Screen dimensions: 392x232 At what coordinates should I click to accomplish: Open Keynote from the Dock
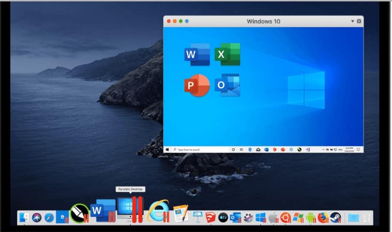[197, 217]
